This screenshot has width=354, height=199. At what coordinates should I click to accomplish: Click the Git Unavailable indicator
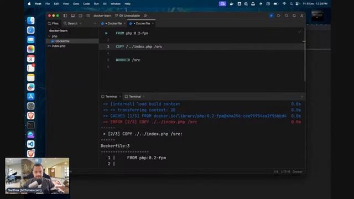point(128,15)
